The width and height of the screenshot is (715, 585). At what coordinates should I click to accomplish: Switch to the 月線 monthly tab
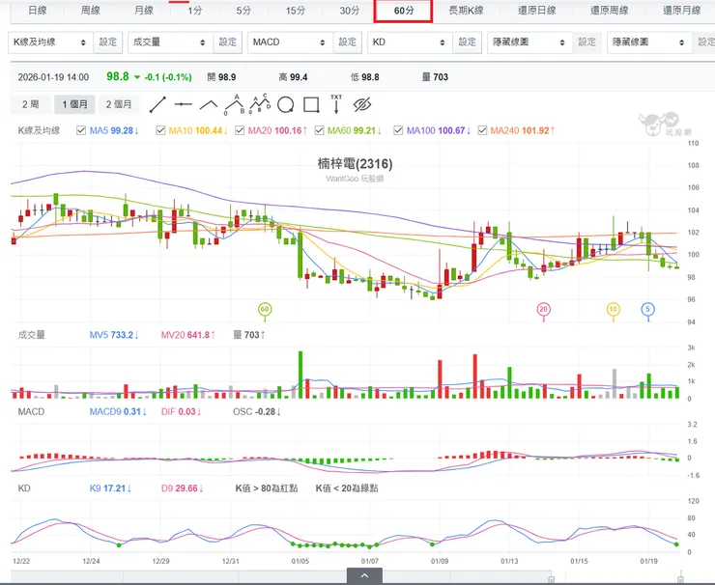pos(144,11)
